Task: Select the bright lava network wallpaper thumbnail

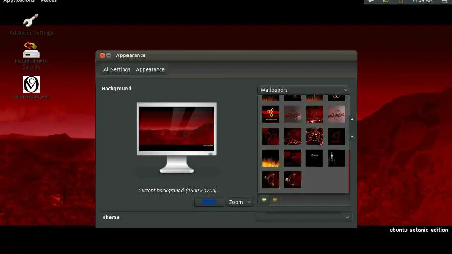Action: (x=315, y=136)
